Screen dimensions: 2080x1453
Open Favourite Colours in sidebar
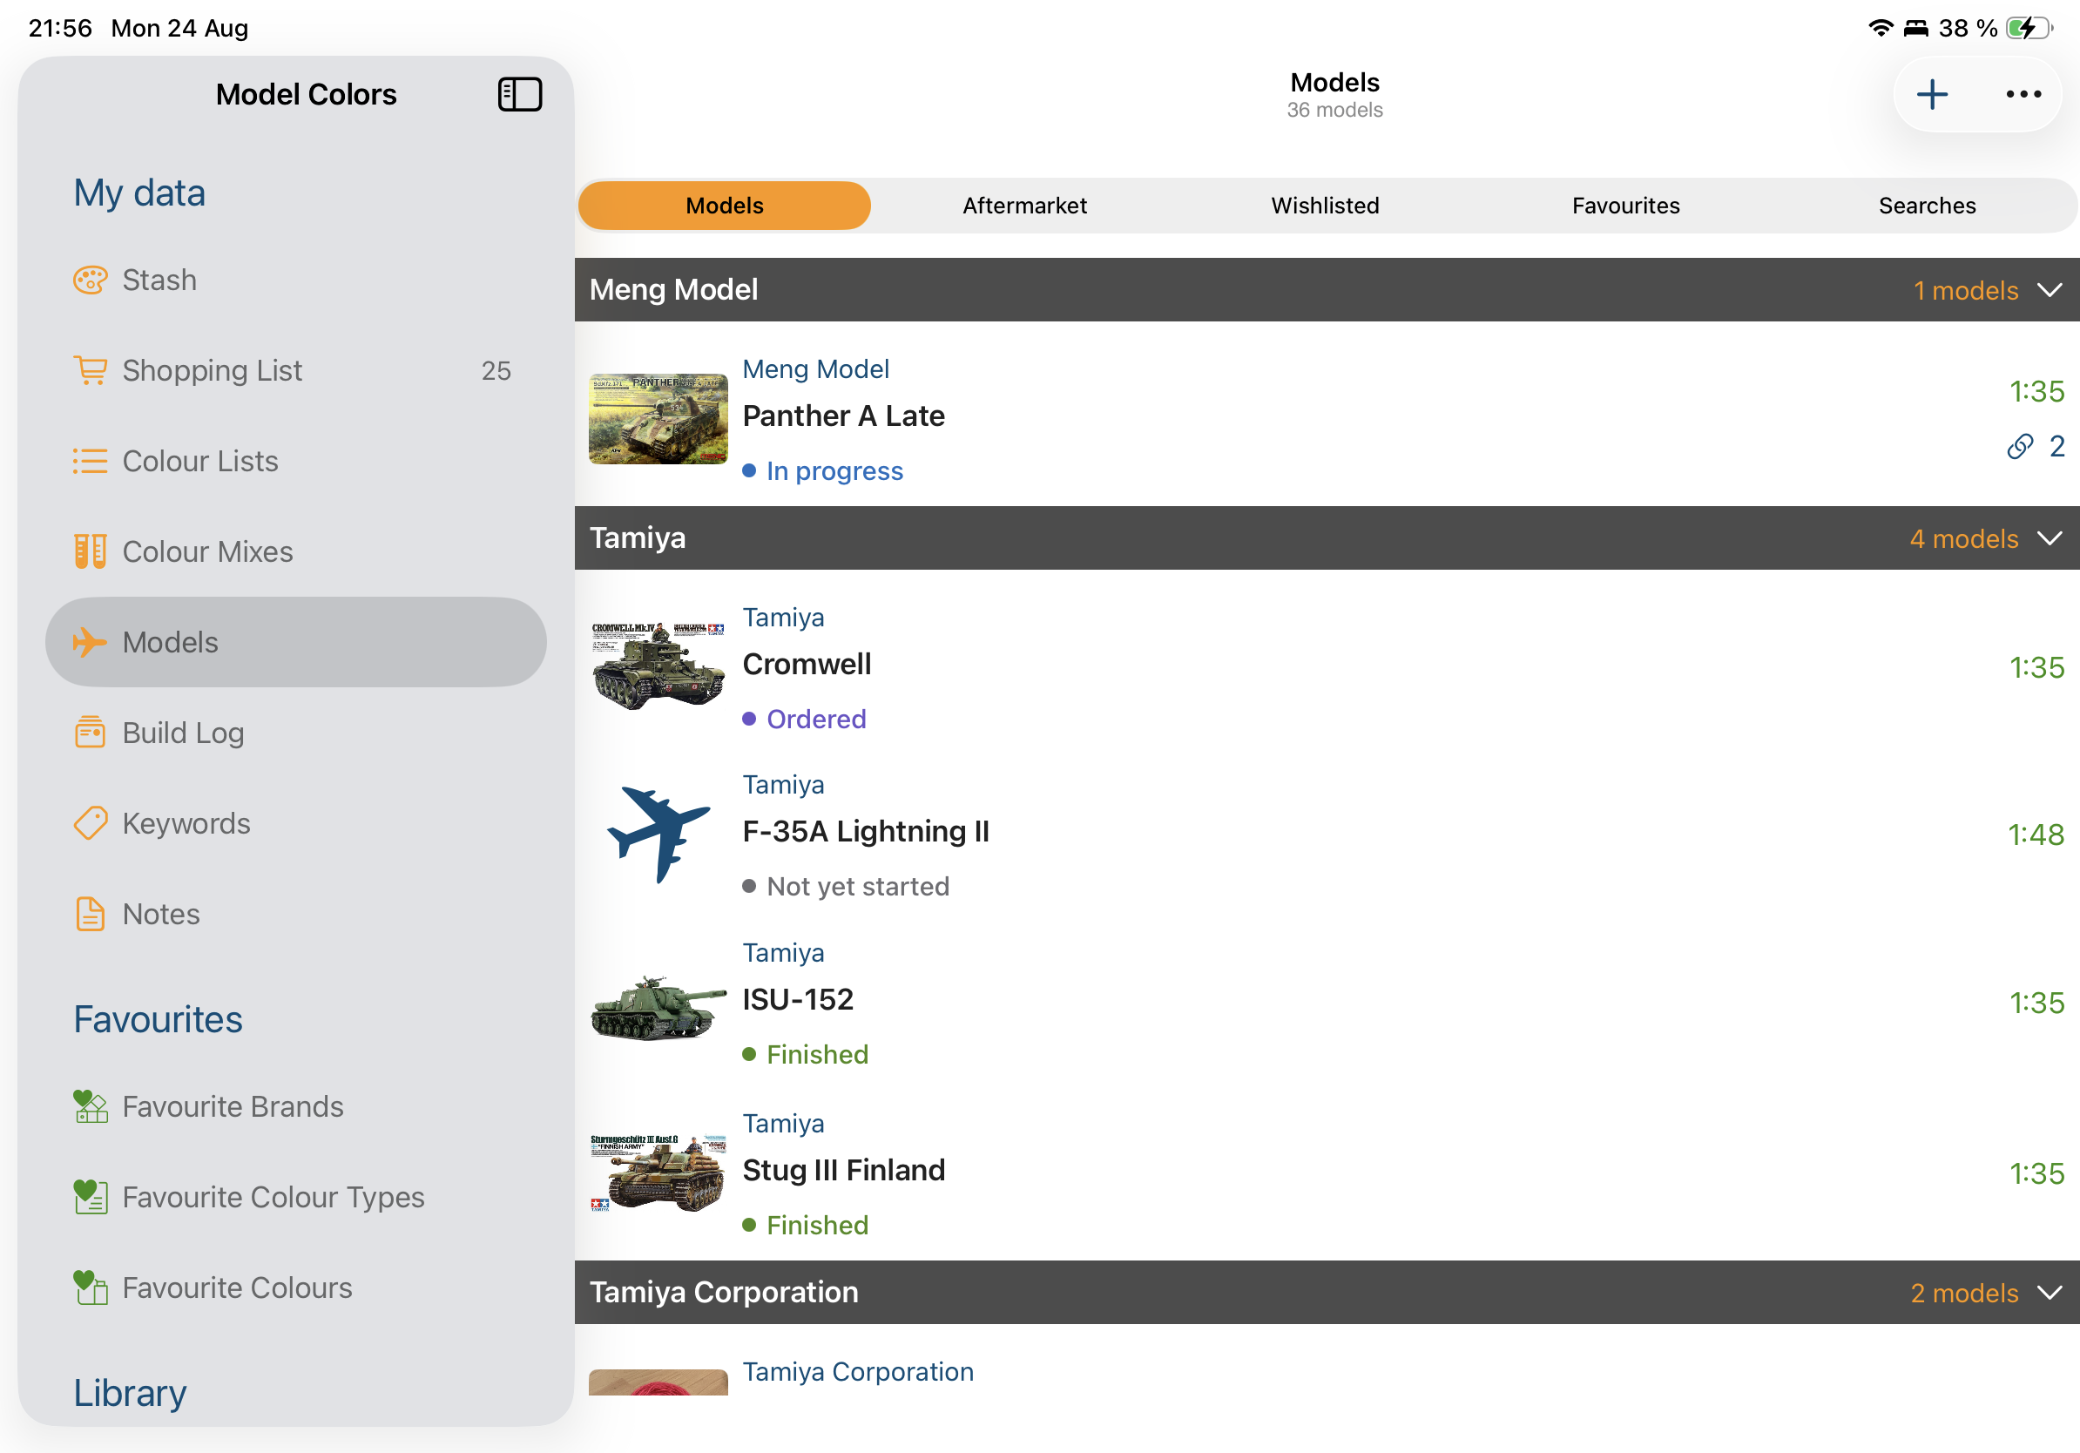295,1287
